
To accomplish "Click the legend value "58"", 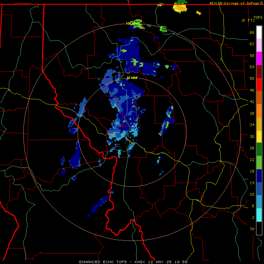I will click(252, 55).
